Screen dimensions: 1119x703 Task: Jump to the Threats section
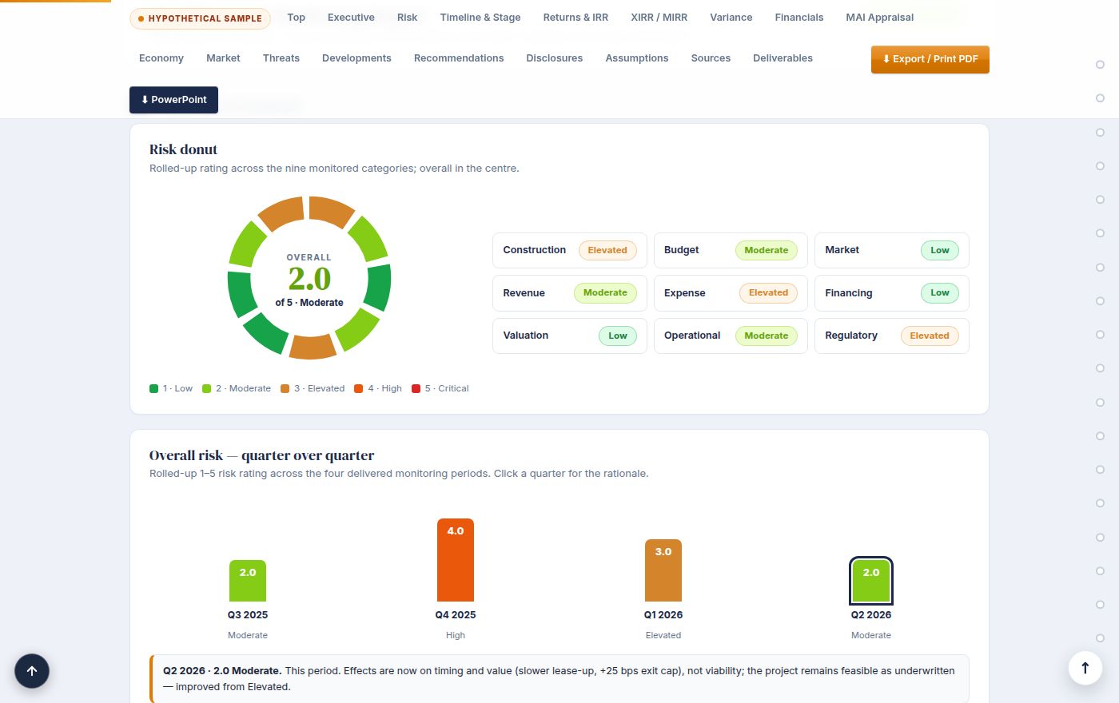point(281,58)
